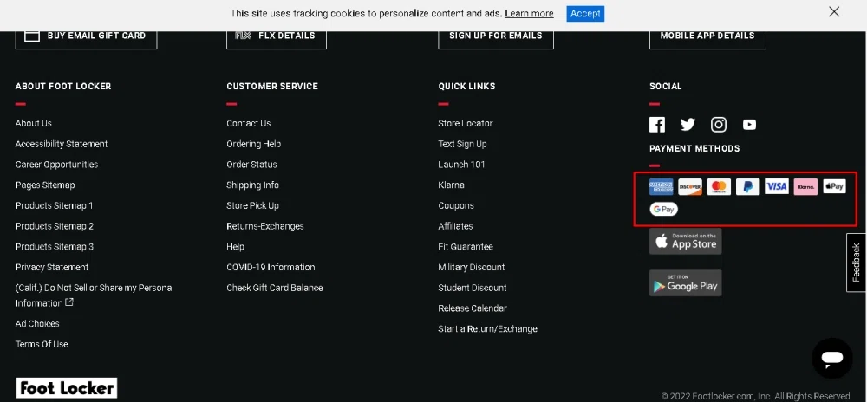Click the Klarna payment badge

click(x=805, y=187)
